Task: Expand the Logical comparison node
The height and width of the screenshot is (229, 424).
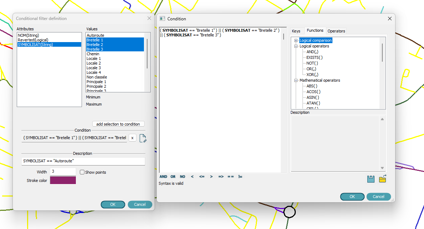Action: click(x=296, y=41)
